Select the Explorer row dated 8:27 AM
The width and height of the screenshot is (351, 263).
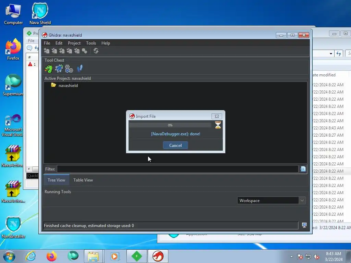pos(328,135)
